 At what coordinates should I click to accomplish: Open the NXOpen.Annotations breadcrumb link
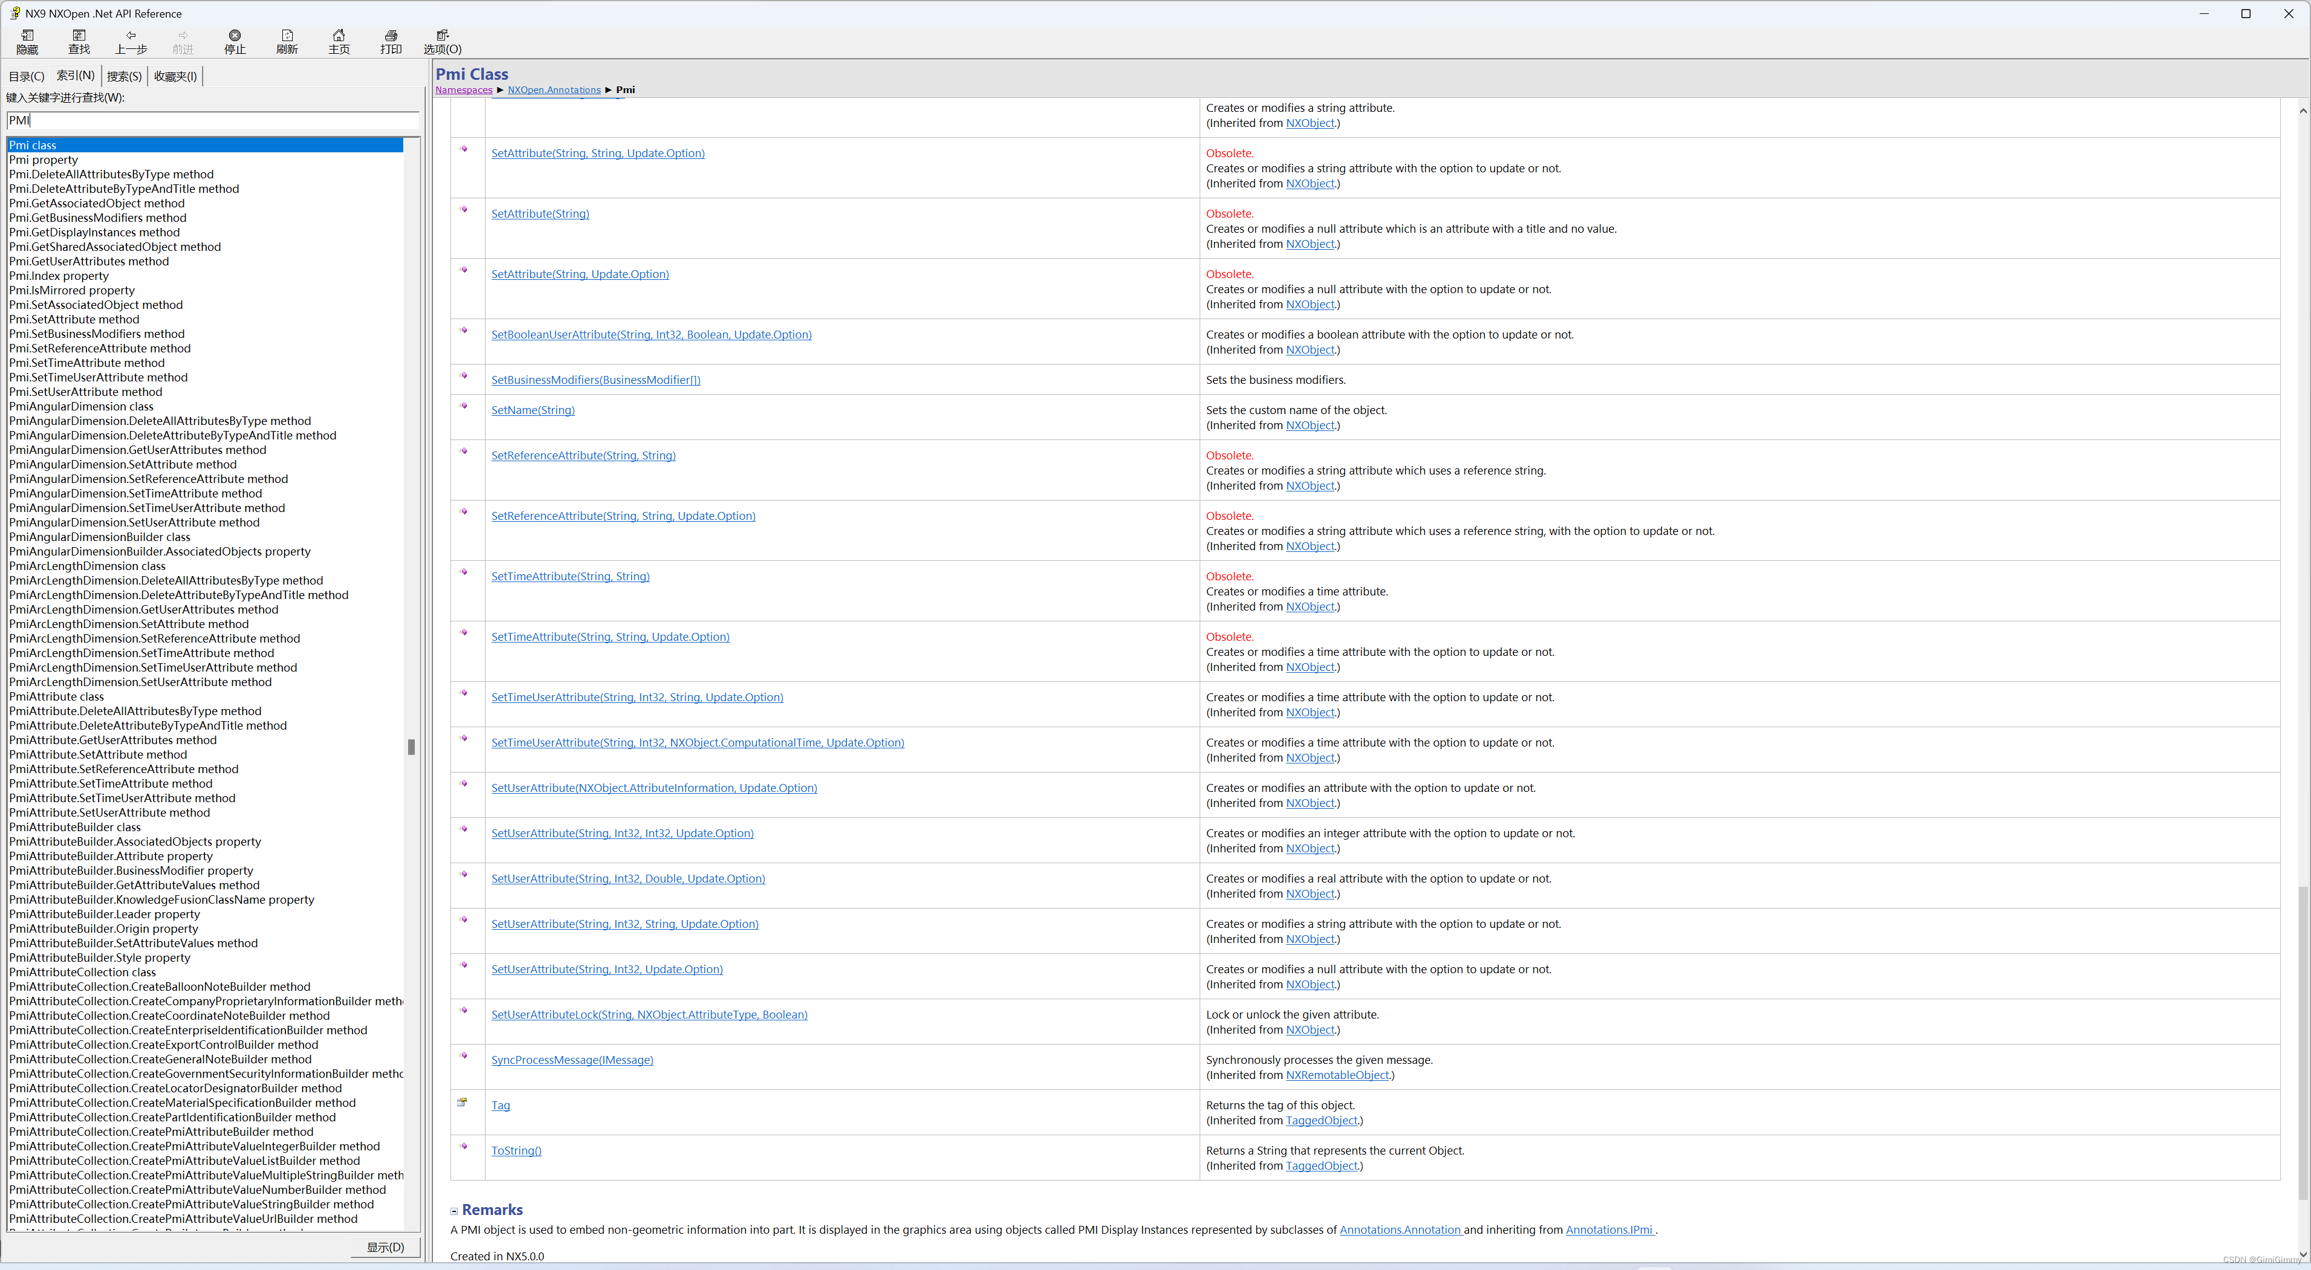(x=553, y=89)
